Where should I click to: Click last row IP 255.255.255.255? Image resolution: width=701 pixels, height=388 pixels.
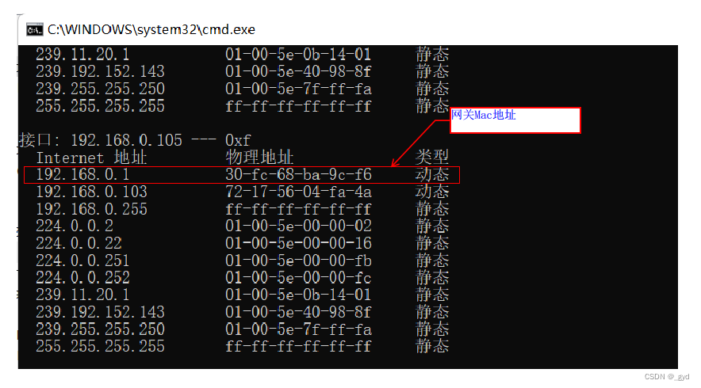click(x=100, y=347)
